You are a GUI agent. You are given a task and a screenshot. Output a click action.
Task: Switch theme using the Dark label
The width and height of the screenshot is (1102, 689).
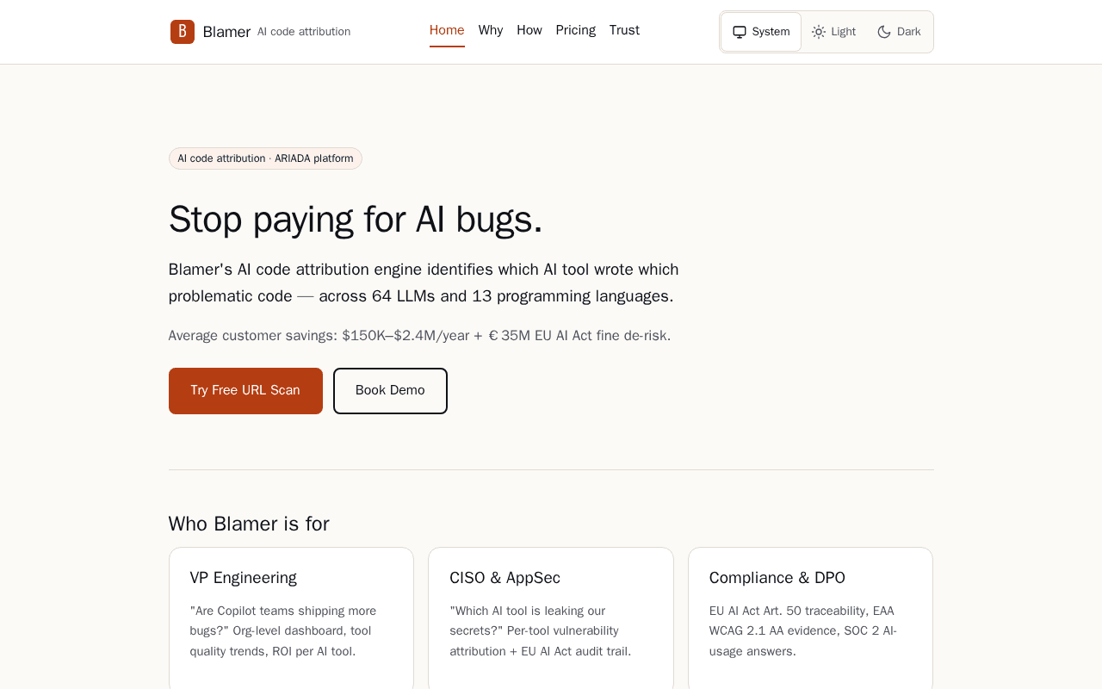(x=909, y=32)
